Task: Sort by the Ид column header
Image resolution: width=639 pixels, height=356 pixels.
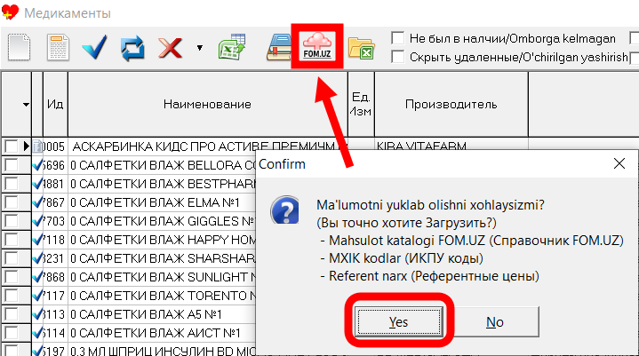Action: pos(55,104)
